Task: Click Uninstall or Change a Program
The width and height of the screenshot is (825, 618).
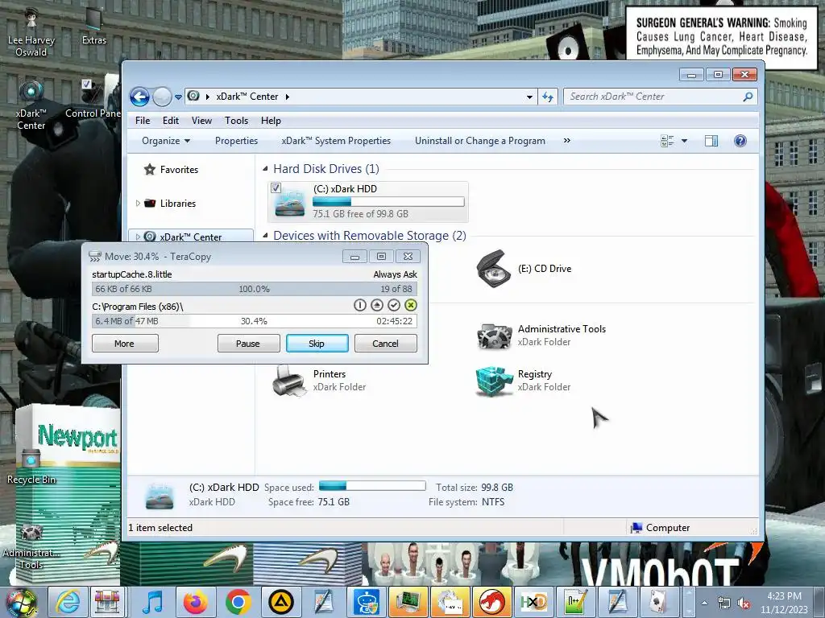Action: tap(480, 141)
